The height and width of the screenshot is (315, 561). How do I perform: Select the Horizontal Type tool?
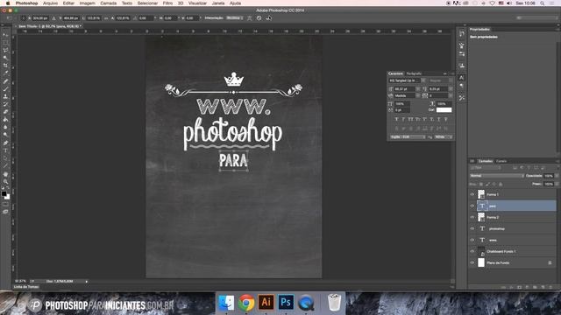[5, 150]
